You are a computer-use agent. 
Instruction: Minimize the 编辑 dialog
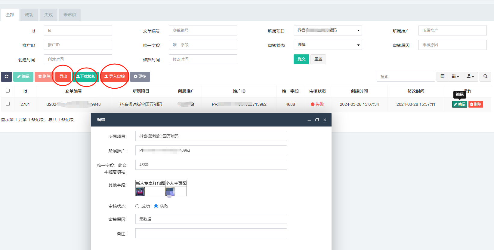[x=309, y=120]
